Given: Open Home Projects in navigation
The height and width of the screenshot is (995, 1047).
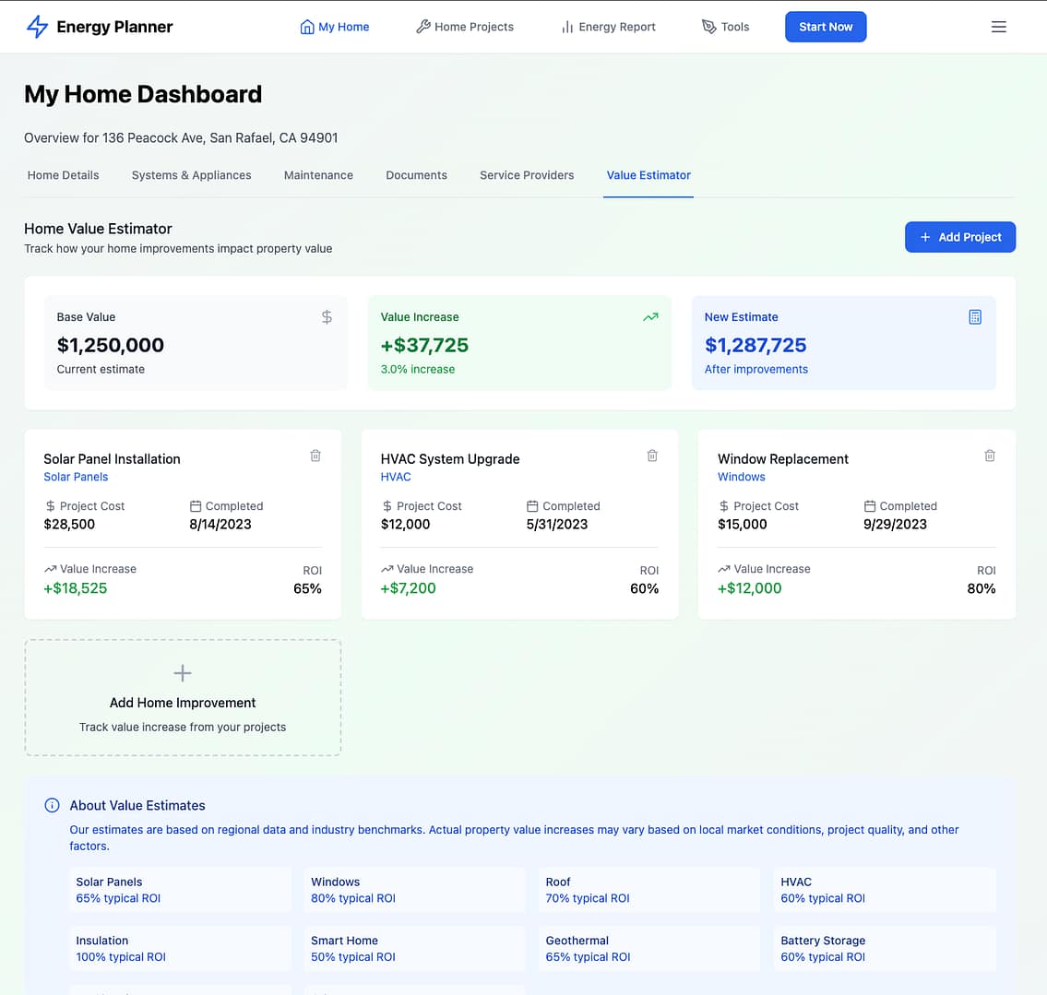Looking at the screenshot, I should (465, 27).
